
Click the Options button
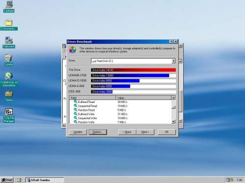pyautogui.click(x=98, y=132)
